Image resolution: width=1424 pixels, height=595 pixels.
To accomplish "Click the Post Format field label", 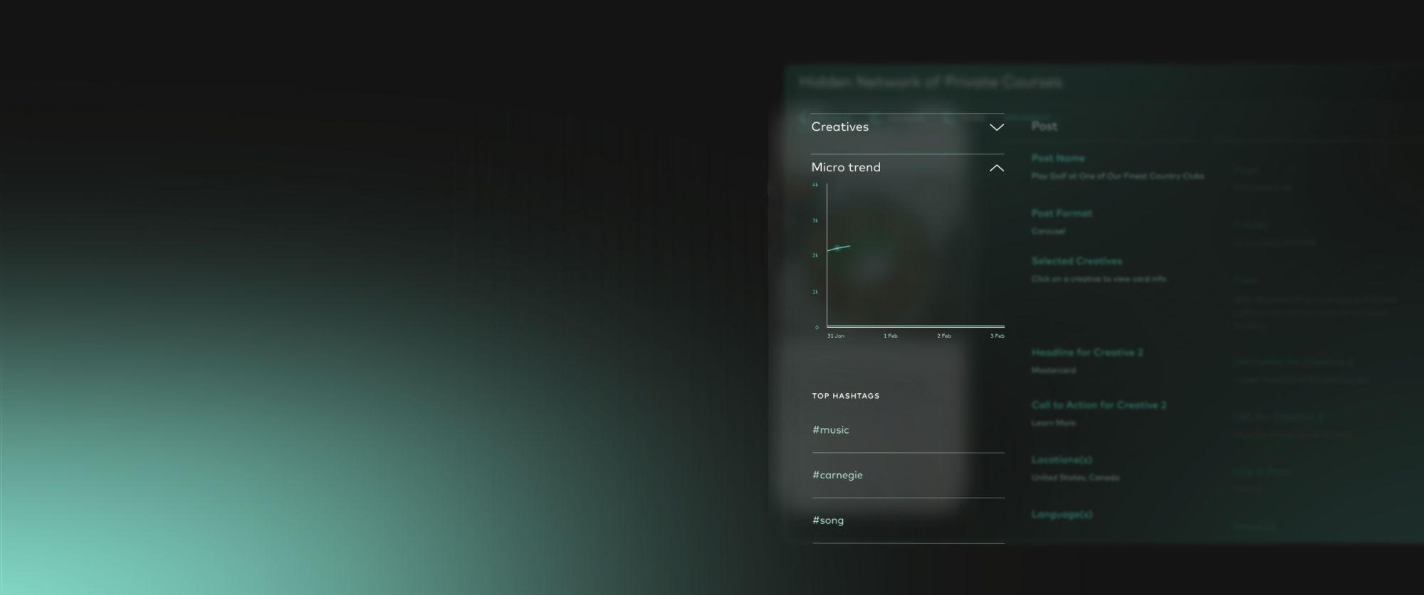I will point(1061,213).
